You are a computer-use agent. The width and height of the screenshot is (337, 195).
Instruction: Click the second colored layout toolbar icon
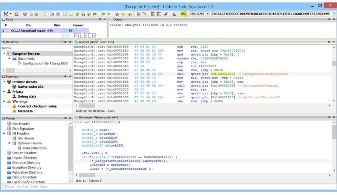pos(158,14)
